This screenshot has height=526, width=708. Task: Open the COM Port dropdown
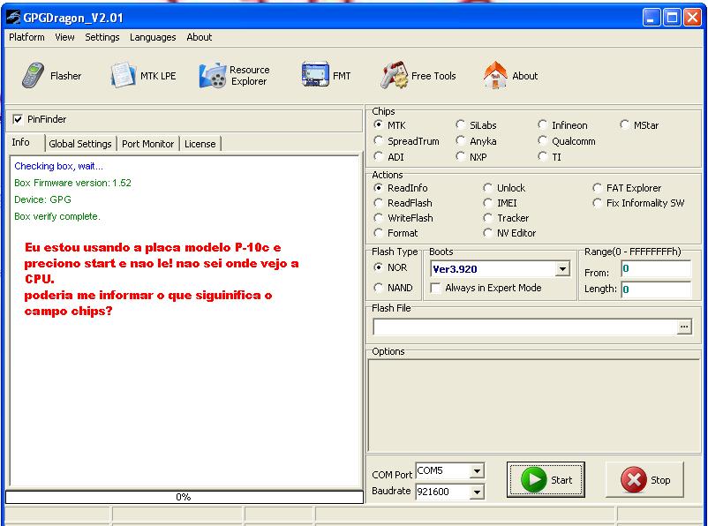point(477,471)
